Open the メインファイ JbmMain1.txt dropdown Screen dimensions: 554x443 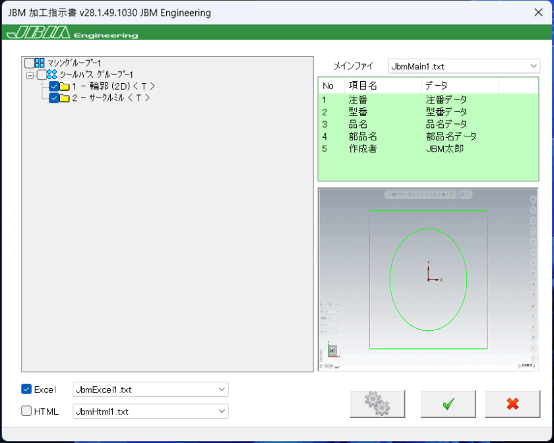(x=536, y=66)
